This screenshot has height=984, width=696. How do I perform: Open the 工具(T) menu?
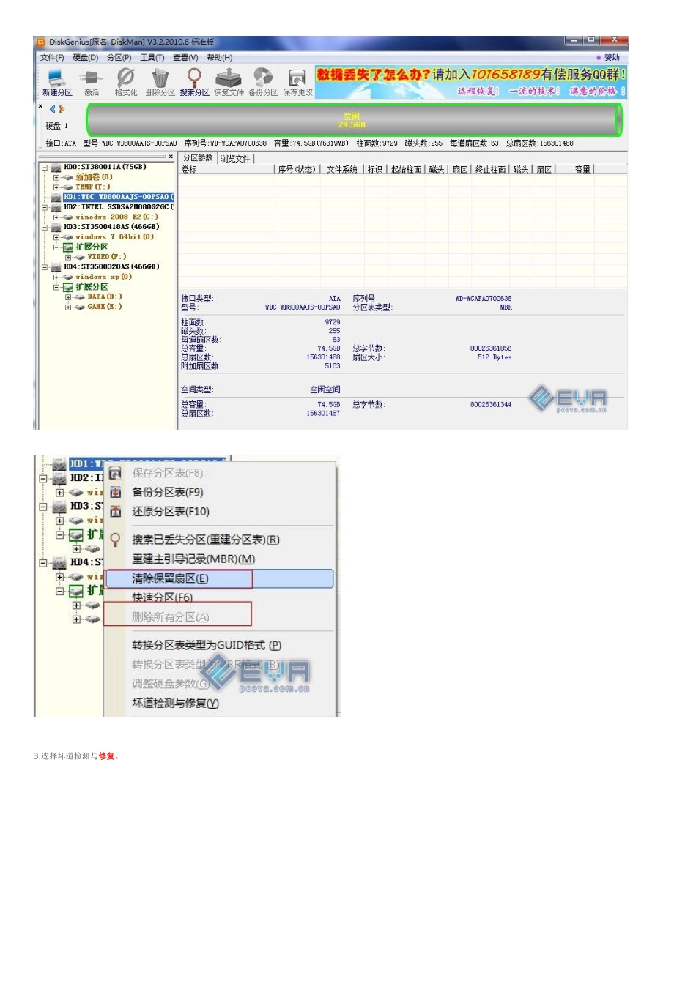(x=152, y=58)
